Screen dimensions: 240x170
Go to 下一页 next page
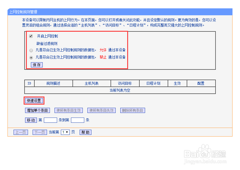point(40,132)
